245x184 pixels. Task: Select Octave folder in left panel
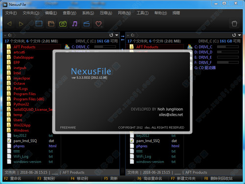coord(19,83)
